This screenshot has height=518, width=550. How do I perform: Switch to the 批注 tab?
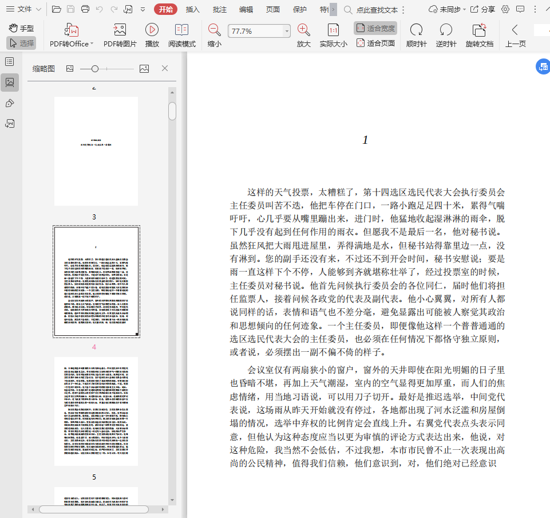point(220,10)
